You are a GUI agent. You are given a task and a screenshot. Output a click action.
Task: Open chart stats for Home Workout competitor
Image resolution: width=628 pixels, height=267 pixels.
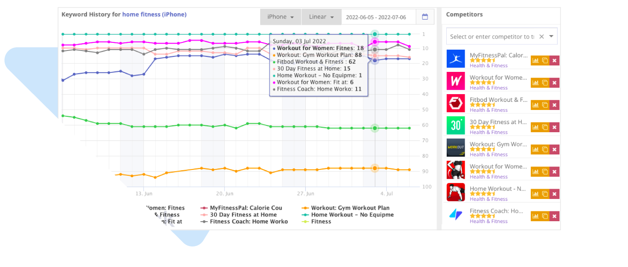coord(535,193)
